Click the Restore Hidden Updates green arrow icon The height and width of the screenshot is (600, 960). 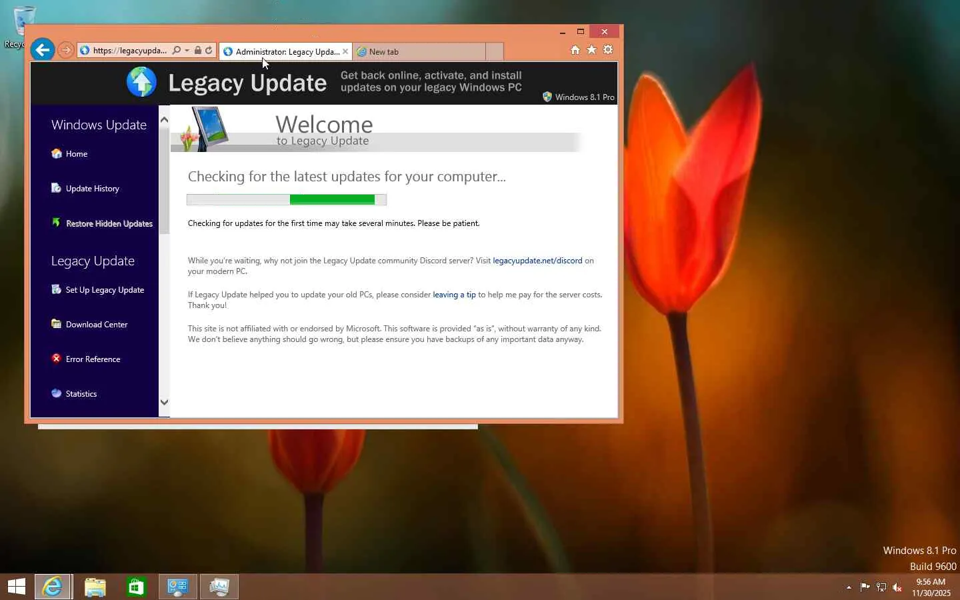(x=57, y=223)
